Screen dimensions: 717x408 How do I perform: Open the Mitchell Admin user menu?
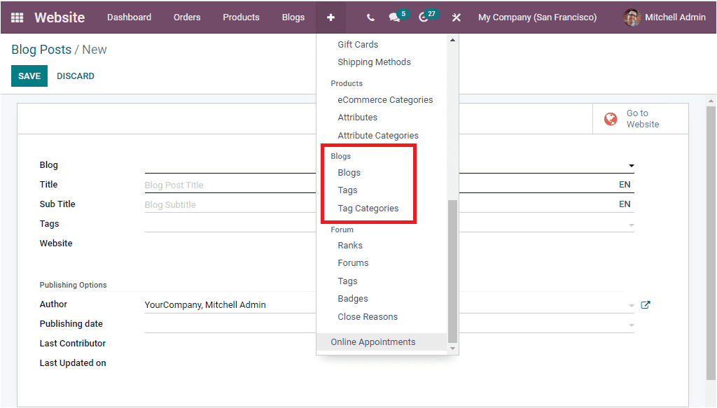(663, 17)
